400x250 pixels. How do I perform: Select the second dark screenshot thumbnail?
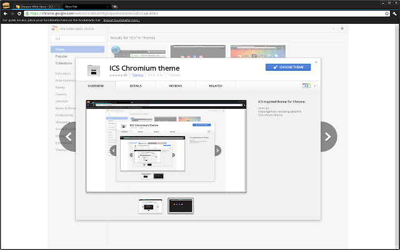coord(181,206)
